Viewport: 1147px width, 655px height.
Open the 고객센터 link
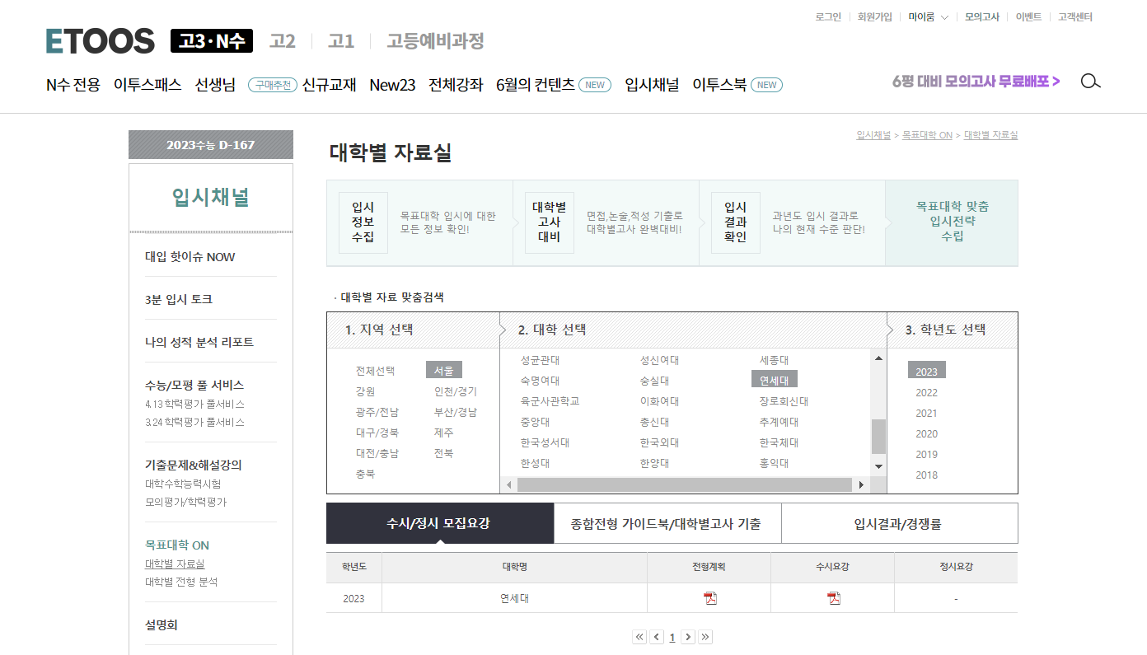(x=1075, y=16)
